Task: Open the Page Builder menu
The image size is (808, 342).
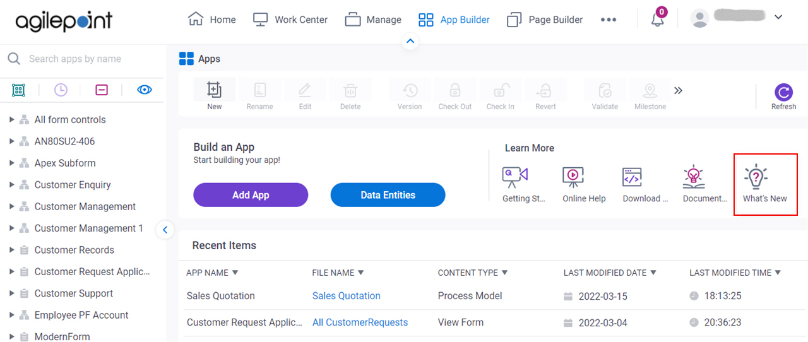Action: [545, 20]
